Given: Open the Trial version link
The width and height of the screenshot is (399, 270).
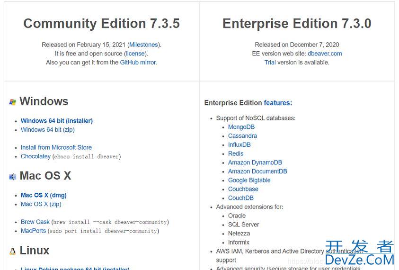Looking at the screenshot, I should point(270,63).
